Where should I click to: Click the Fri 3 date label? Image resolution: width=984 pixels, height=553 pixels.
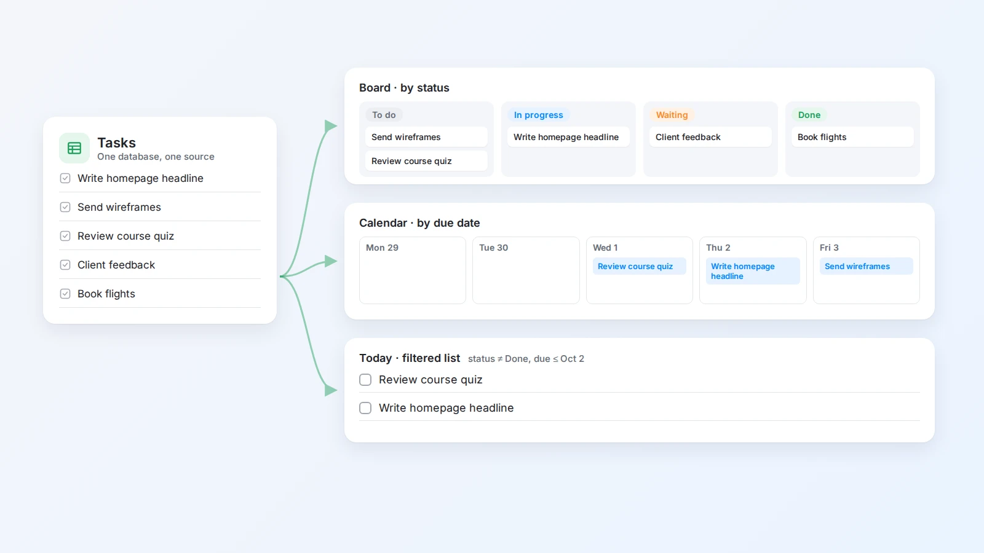829,248
